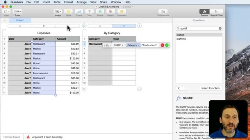
Task: Click the By Category table title
Action: click(112, 33)
